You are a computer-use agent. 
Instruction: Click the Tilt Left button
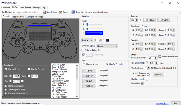point(89,81)
